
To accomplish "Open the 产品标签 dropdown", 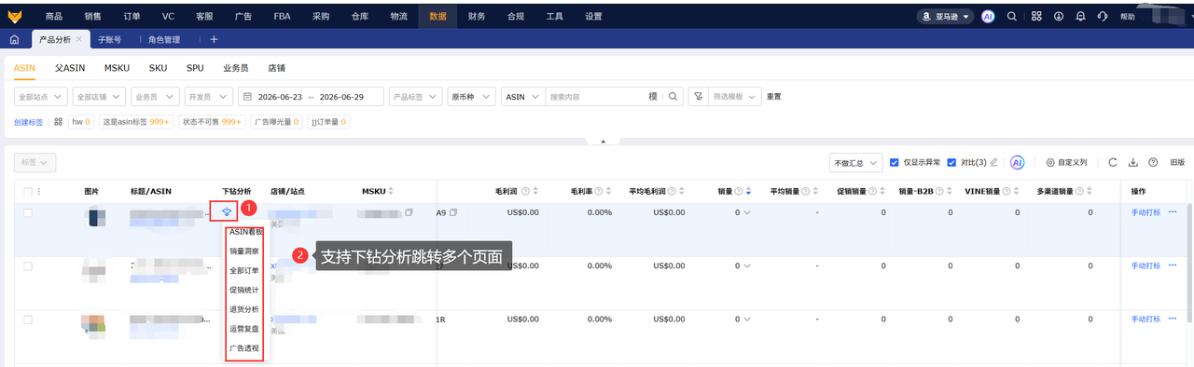I will point(414,97).
